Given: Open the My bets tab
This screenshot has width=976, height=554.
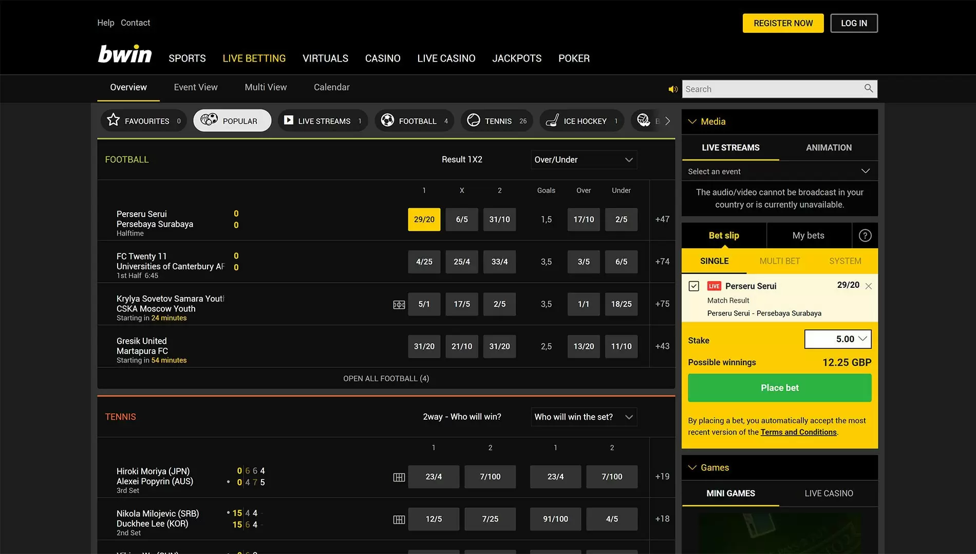Looking at the screenshot, I should [809, 235].
